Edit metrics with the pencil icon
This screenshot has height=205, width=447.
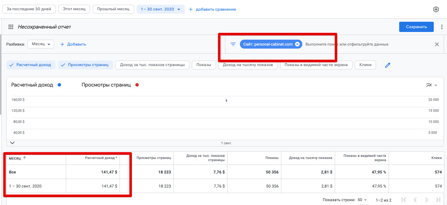coord(388,65)
